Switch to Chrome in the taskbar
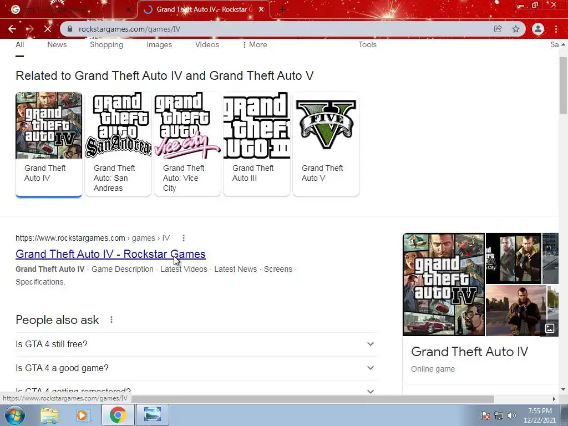 [118, 415]
